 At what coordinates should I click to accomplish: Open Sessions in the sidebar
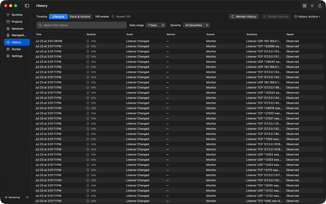pyautogui.click(x=17, y=29)
